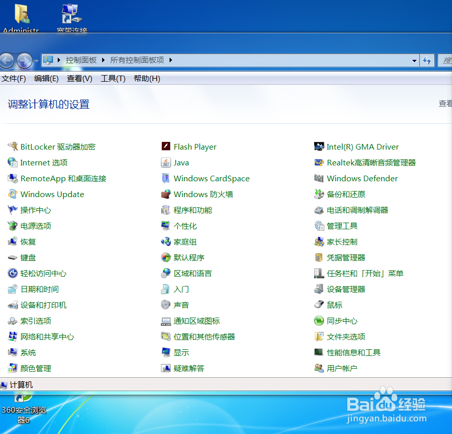Open the 入门 link
Image resolution: width=452 pixels, height=434 pixels.
pyautogui.click(x=181, y=290)
